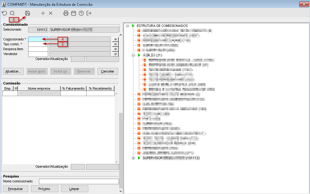Click the left panel vertical scrollbar thumb
This screenshot has height=194, width=310.
tap(121, 151)
